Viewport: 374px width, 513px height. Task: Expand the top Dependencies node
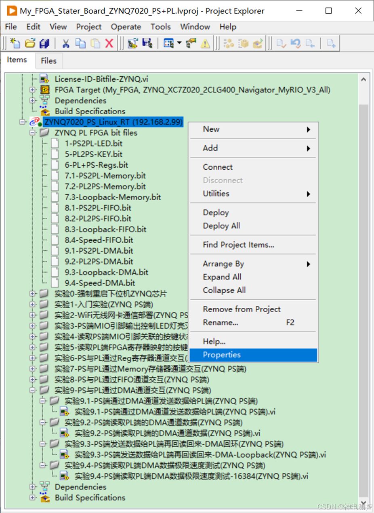coord(33,101)
